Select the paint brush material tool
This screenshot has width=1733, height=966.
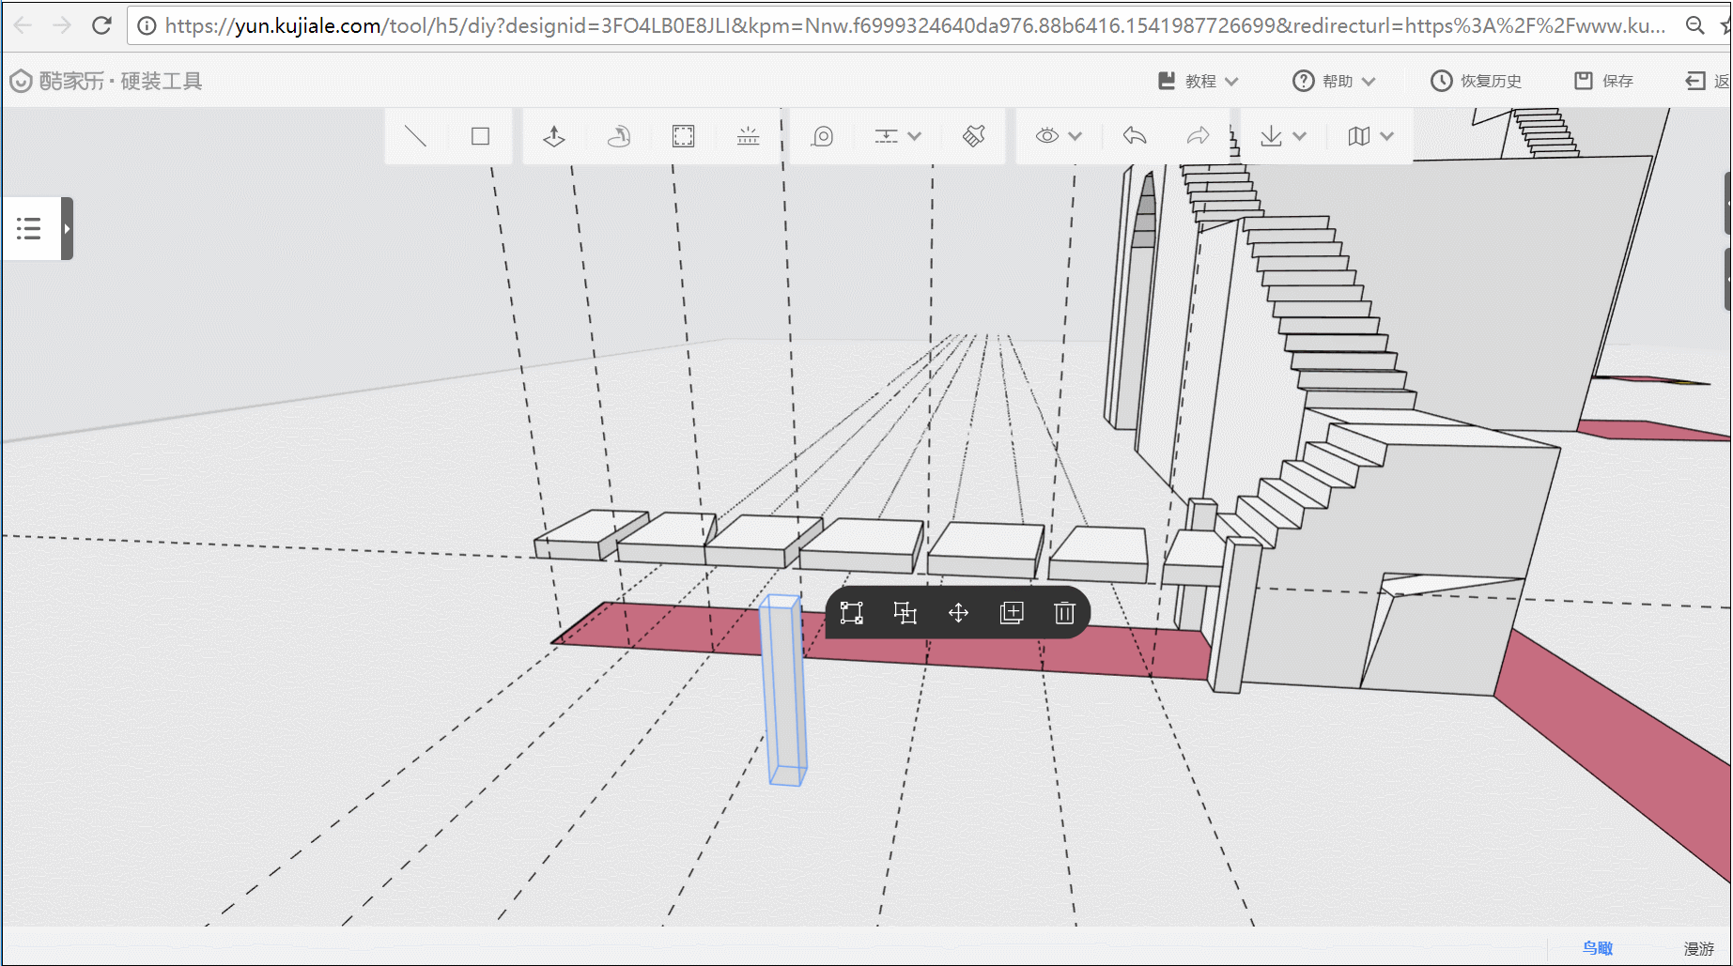974,136
